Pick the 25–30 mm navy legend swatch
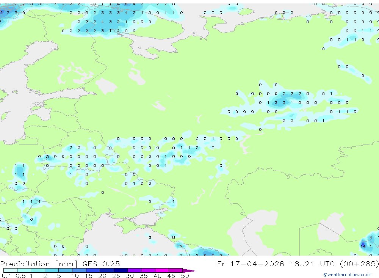379x278 pixels. (121, 270)
